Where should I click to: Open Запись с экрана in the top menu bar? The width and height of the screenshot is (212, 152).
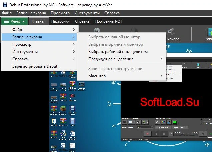(31, 13)
